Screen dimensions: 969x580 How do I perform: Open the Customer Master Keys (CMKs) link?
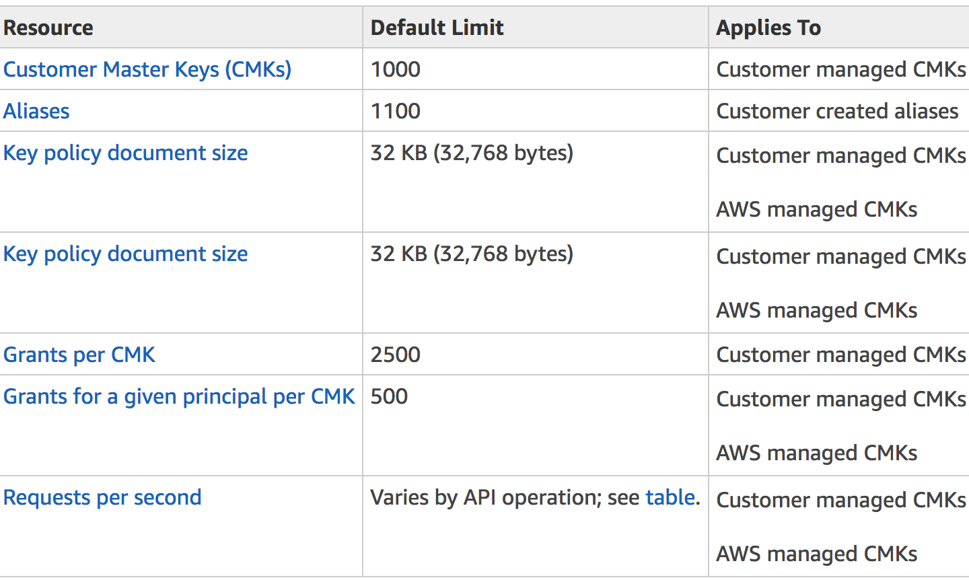(147, 69)
